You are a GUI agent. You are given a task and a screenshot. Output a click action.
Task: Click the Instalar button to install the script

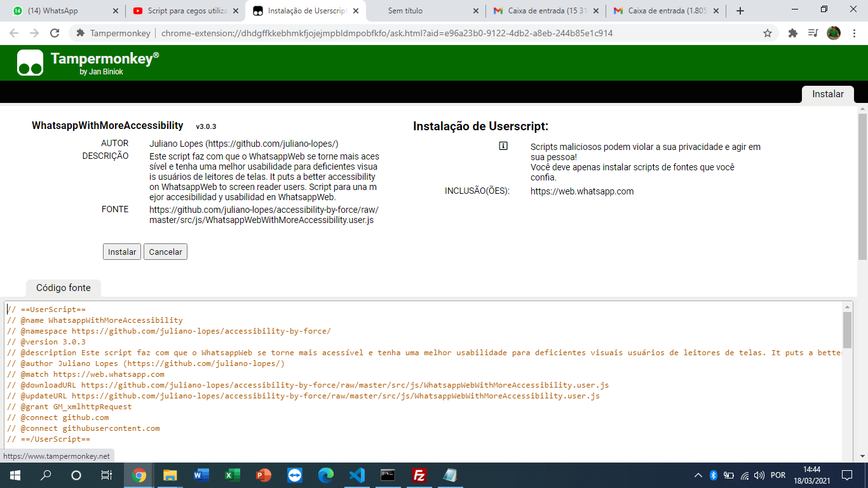pyautogui.click(x=121, y=252)
